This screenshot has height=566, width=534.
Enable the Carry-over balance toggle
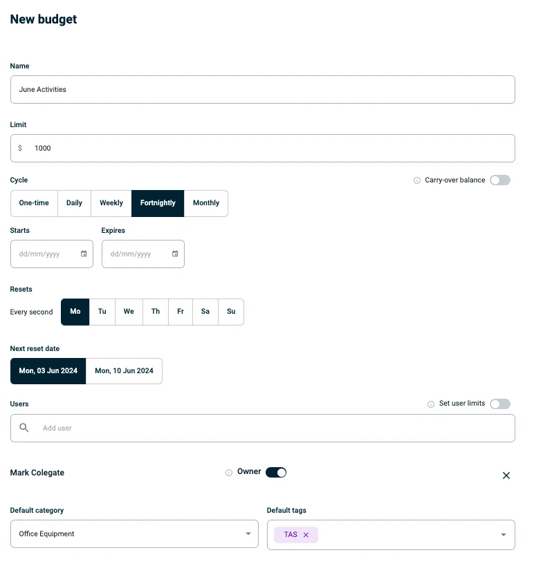pos(499,180)
